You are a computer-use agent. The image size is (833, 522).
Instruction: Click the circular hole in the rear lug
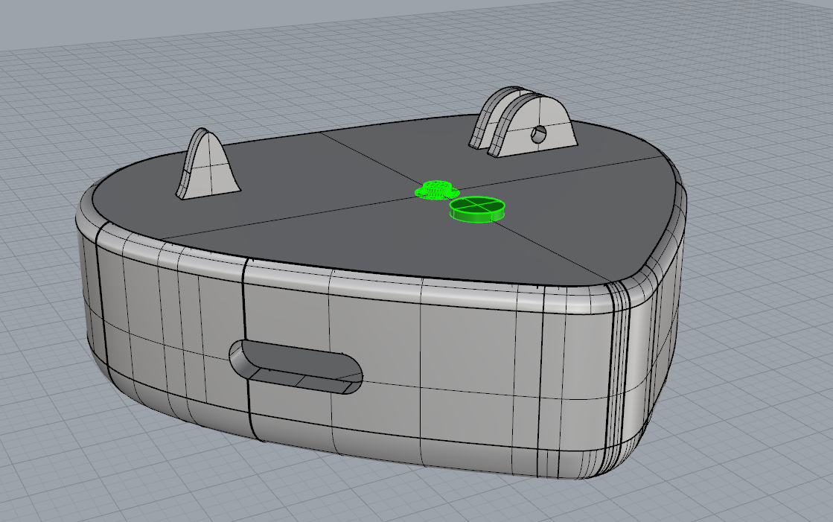538,135
